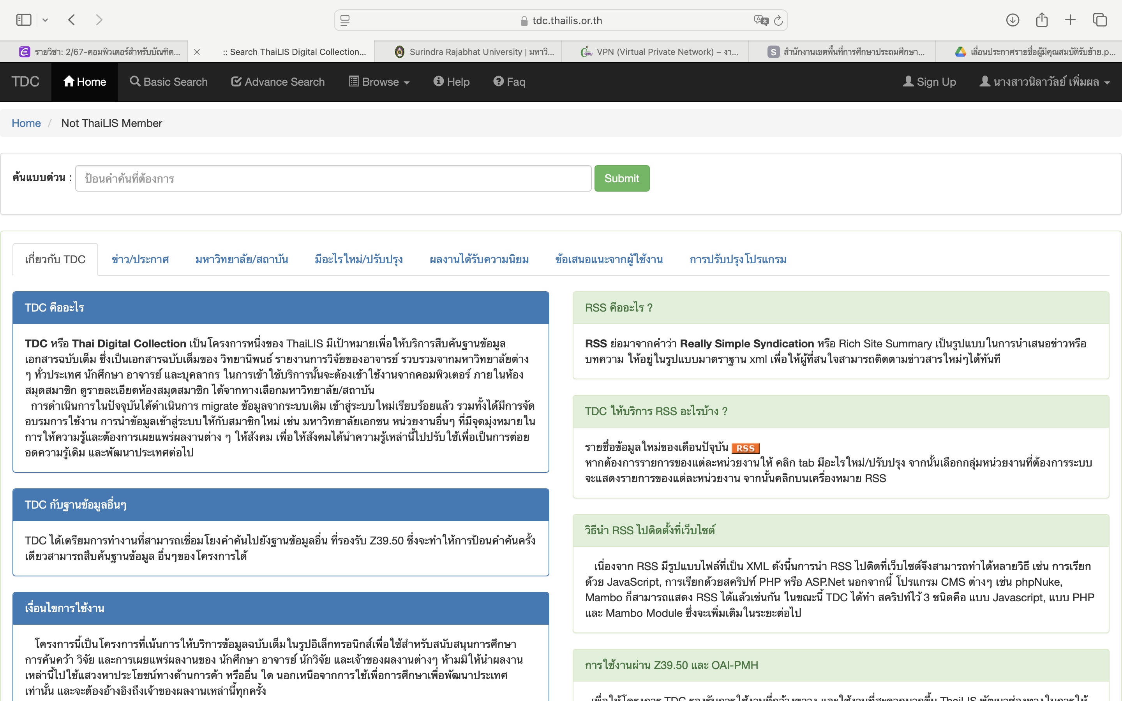Image resolution: width=1122 pixels, height=701 pixels.
Task: Open the Safari downloads icon
Action: [1013, 20]
